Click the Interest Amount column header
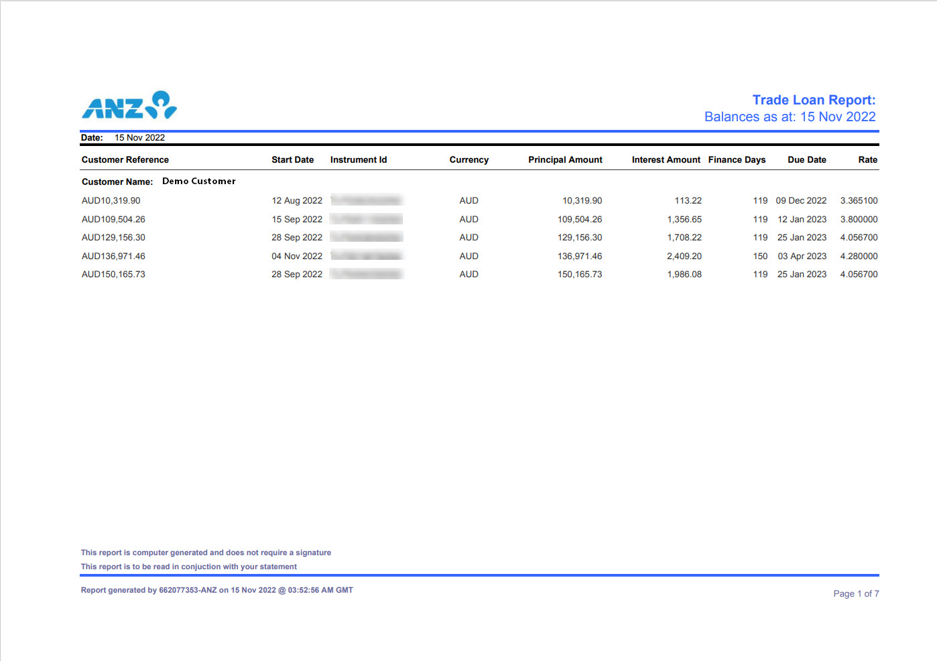 [665, 160]
